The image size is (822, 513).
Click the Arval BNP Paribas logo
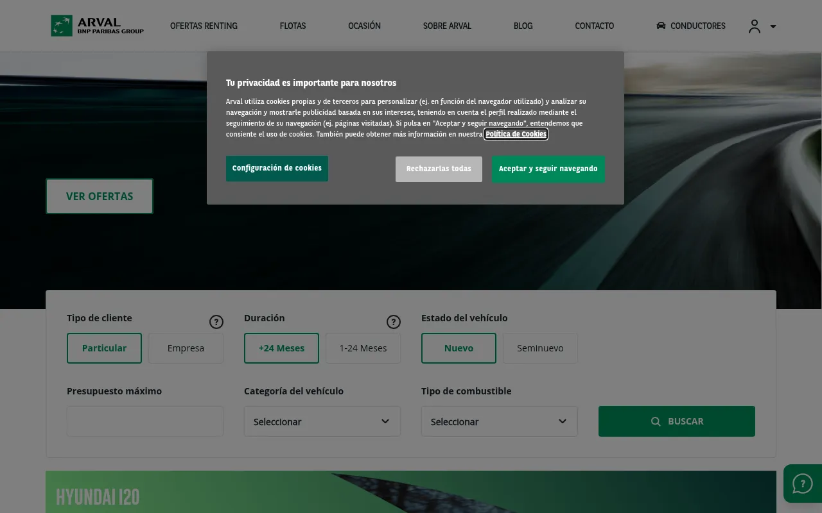[x=98, y=26]
